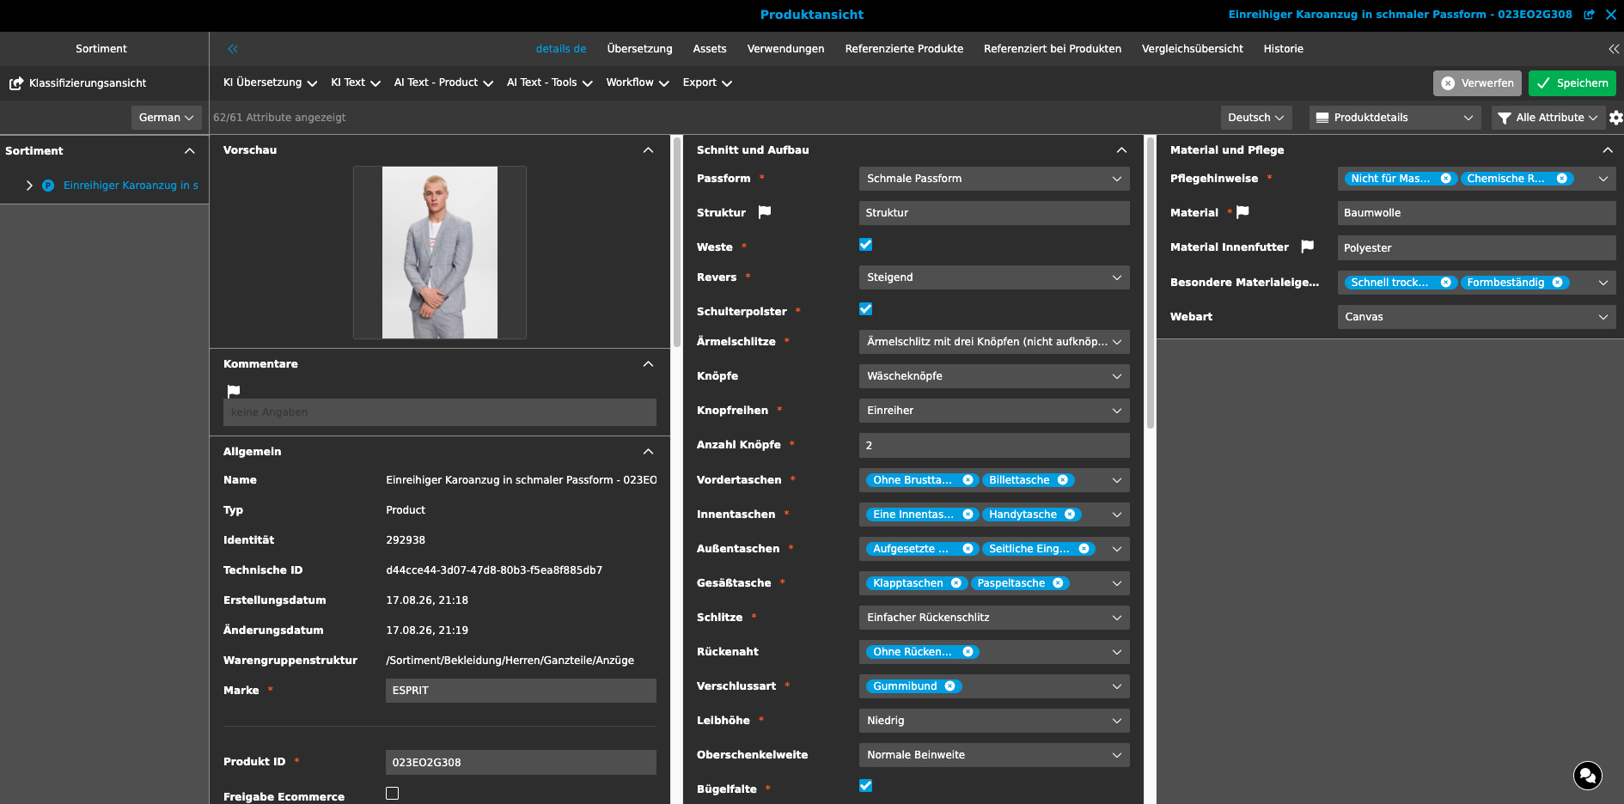This screenshot has height=804, width=1624.
Task: Click the Marke input field
Action: (x=521, y=691)
